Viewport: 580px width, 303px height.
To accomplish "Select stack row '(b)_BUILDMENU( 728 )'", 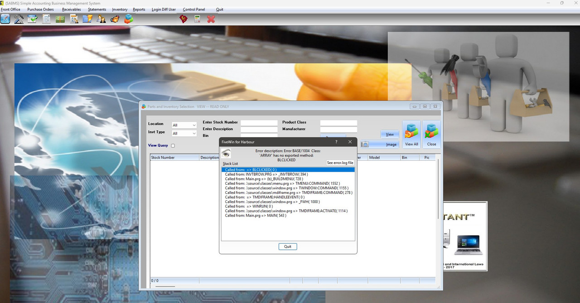I will (288, 179).
